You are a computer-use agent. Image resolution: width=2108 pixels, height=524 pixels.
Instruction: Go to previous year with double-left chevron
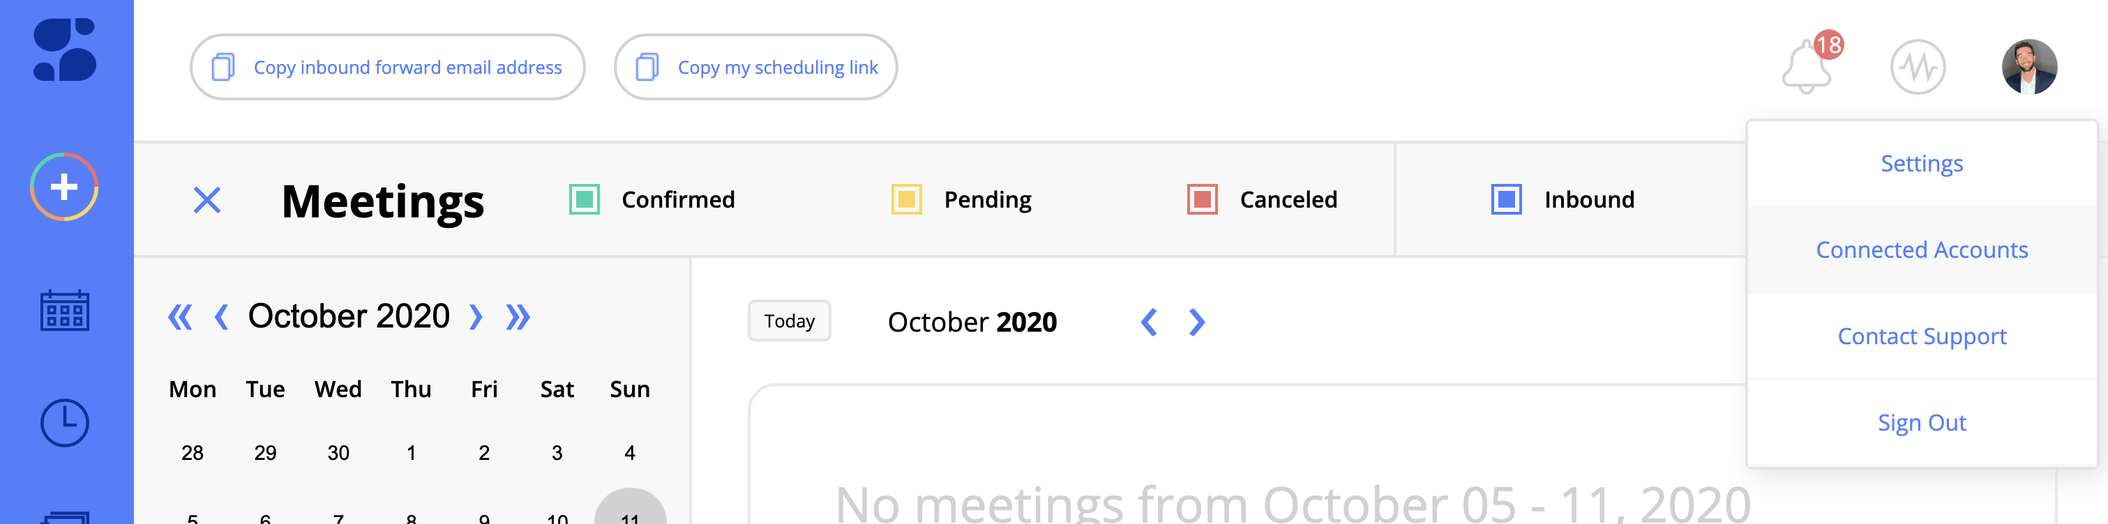[x=180, y=317]
